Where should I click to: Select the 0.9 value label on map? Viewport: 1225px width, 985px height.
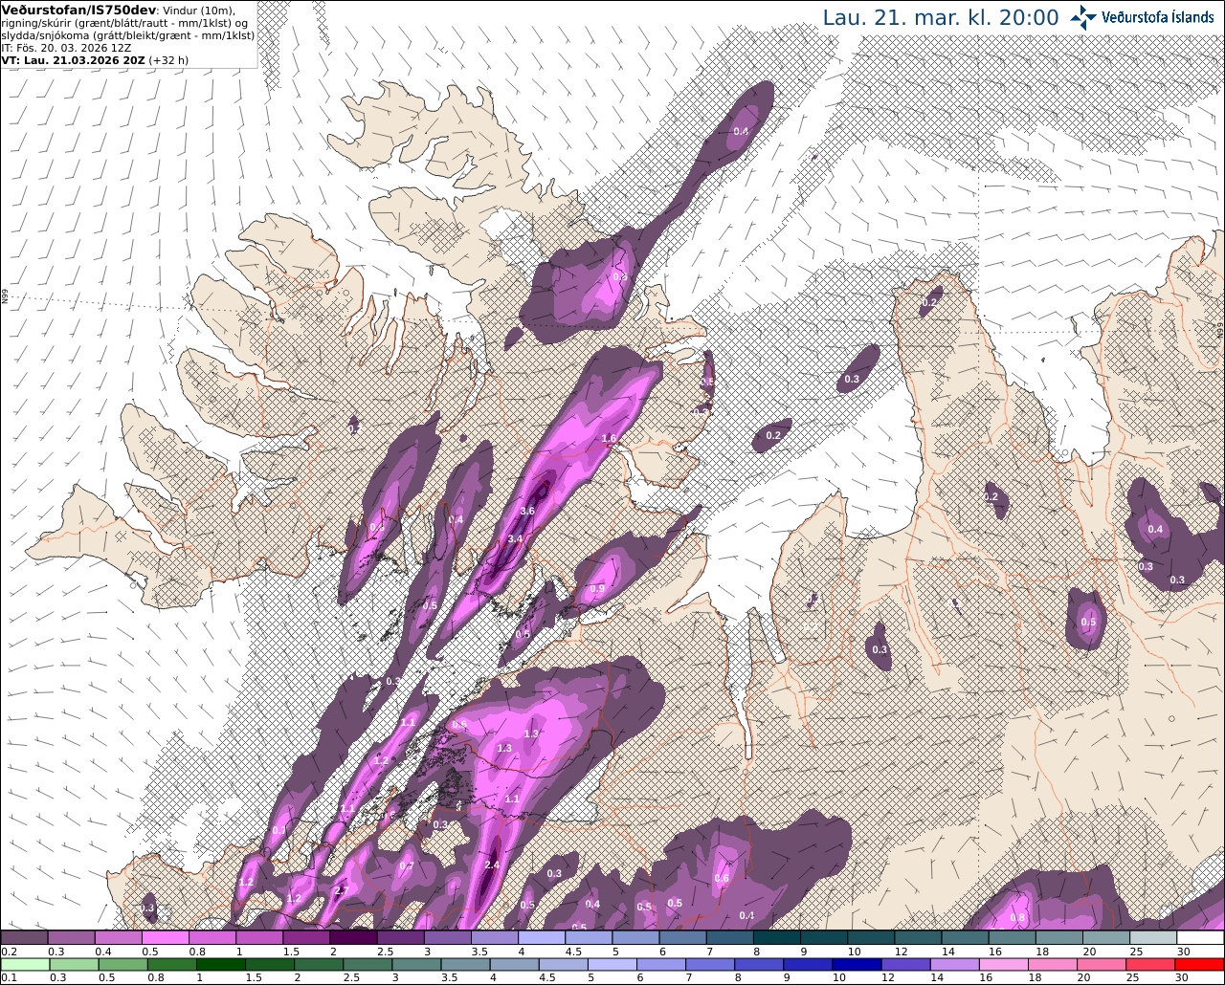click(x=597, y=589)
